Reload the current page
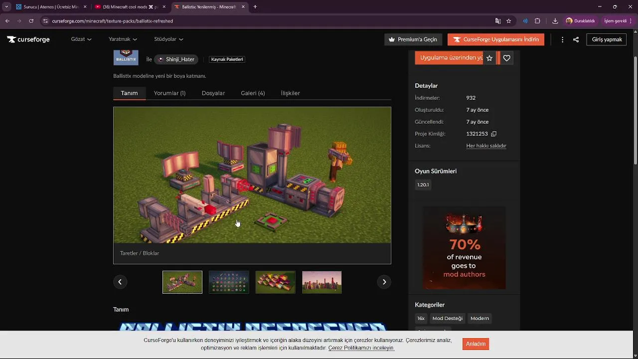 pos(31,21)
